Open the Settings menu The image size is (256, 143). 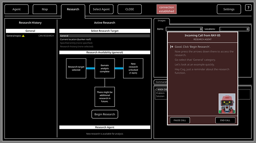point(229,9)
